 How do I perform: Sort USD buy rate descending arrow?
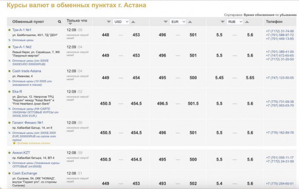[x=108, y=22]
